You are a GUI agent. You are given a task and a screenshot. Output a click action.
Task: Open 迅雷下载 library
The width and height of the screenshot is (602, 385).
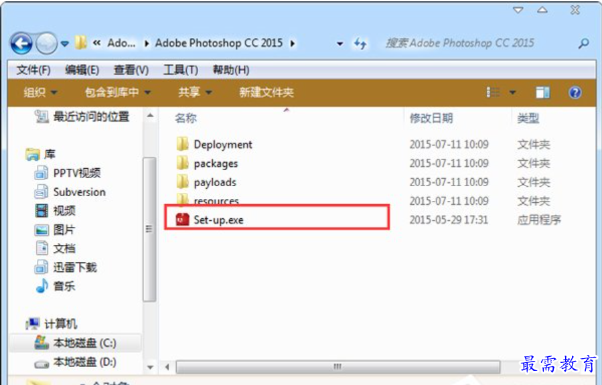coord(66,267)
